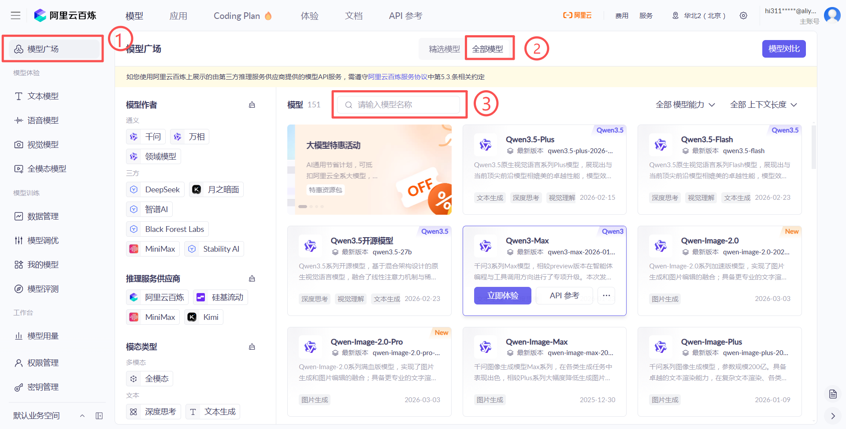
Task: Open the 应用 top menu
Action: tap(178, 16)
